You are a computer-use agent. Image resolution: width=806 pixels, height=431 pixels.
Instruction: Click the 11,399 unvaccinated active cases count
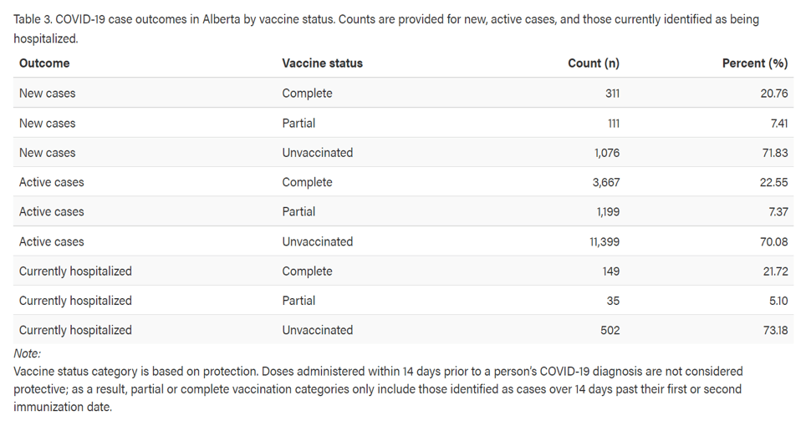coord(602,242)
